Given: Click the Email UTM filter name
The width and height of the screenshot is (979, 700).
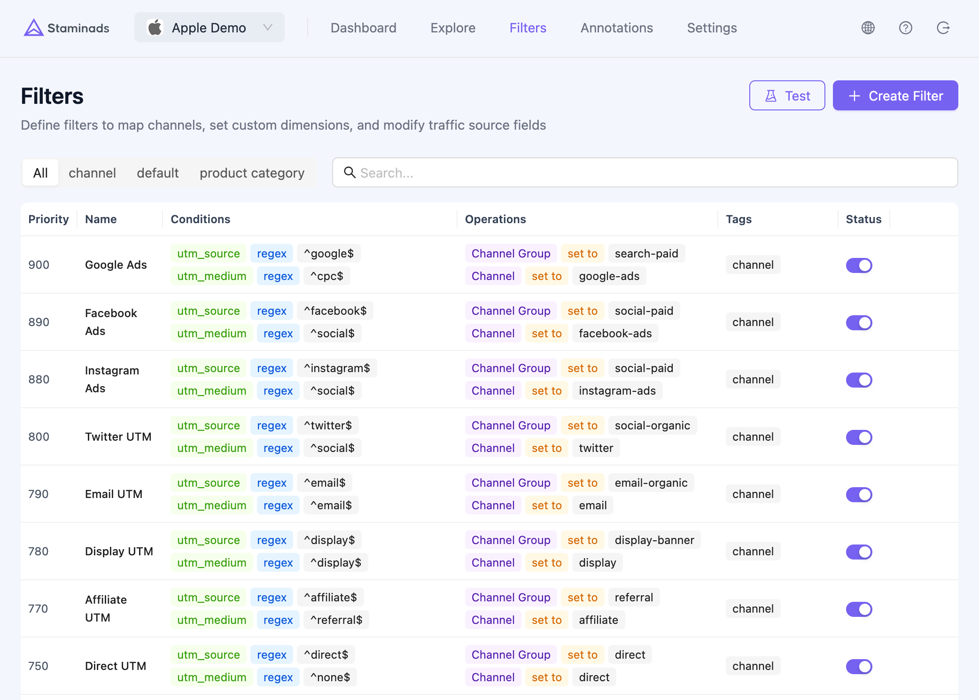Looking at the screenshot, I should [114, 494].
